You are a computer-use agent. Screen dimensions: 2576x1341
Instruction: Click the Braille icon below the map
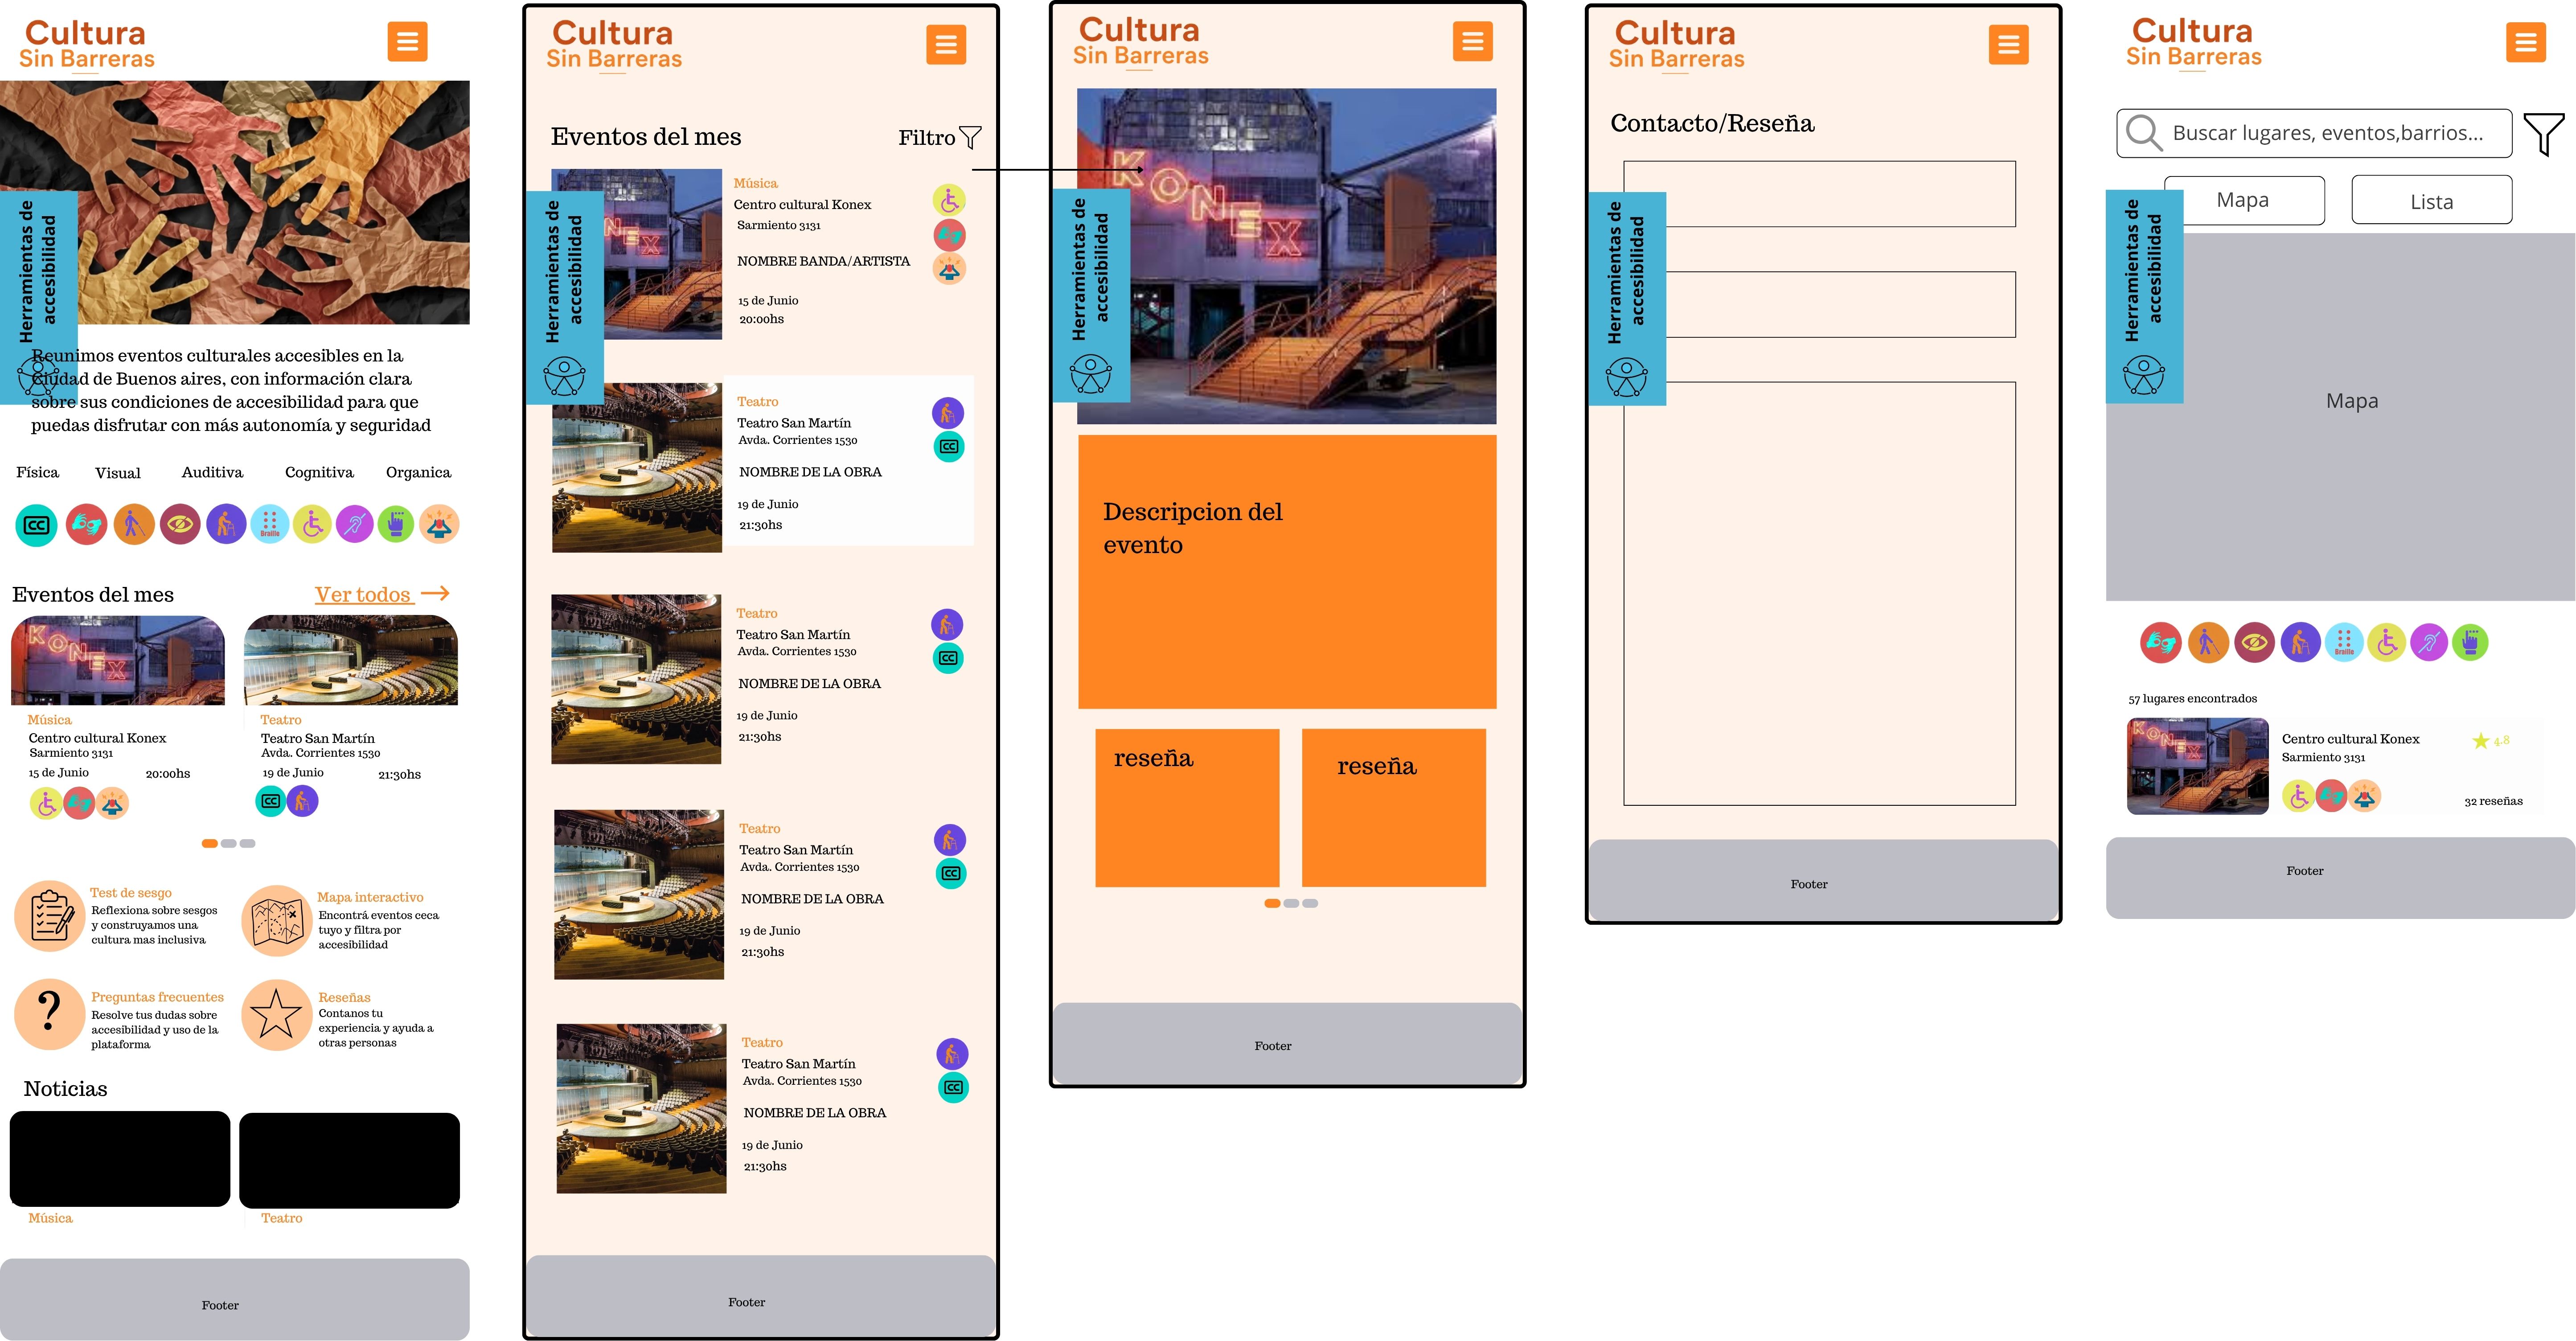click(2344, 642)
